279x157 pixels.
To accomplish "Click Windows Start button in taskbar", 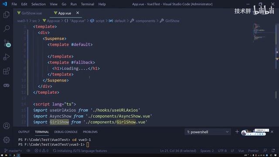I will (x=1, y=155).
